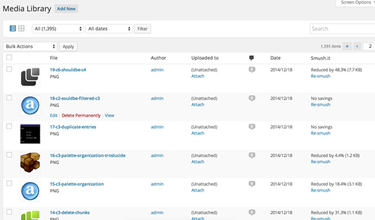The height and width of the screenshot is (220, 375).
Task: Click Attach for 19-c6-shouldbe-c4
Action: tap(197, 76)
